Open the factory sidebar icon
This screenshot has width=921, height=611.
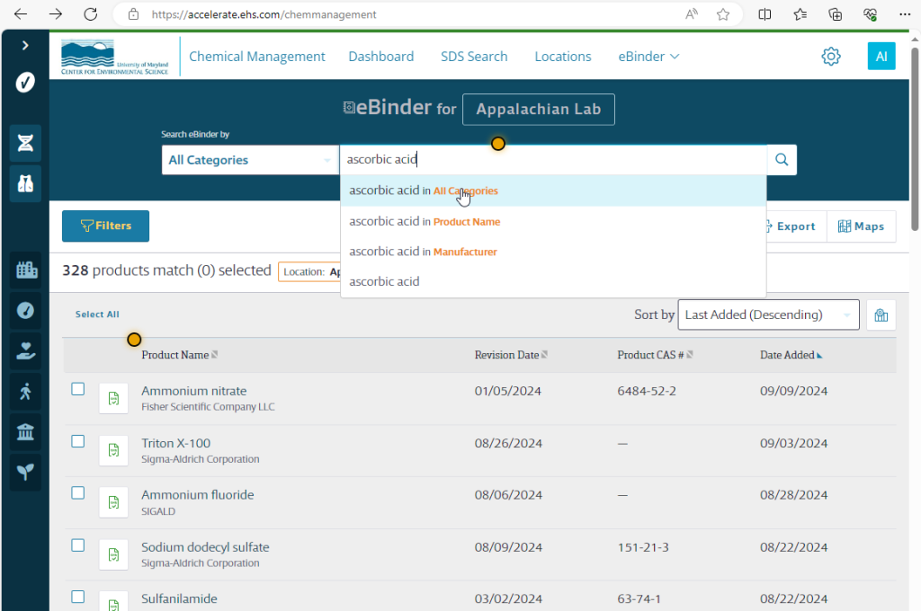click(x=26, y=270)
